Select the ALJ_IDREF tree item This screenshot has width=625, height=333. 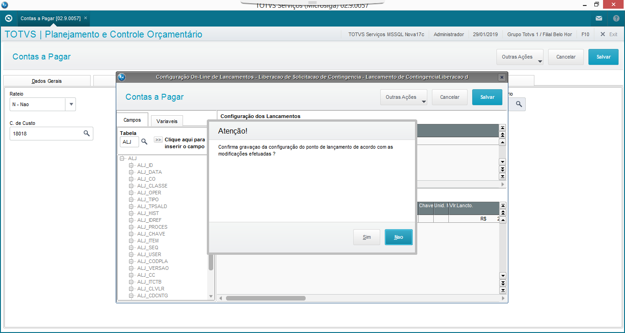point(149,220)
